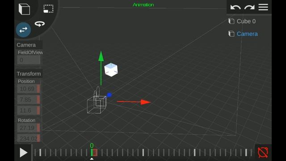This screenshot has height=161, width=286.
Task: Click the FieldOfView input field
Action: point(29,60)
